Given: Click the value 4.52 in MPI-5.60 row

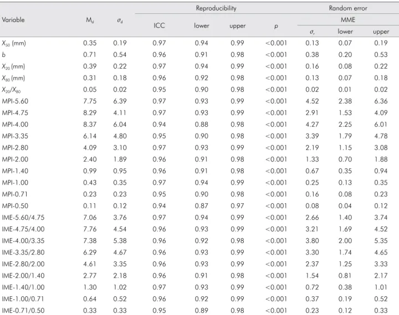Looking at the screenshot, I should (312, 101).
